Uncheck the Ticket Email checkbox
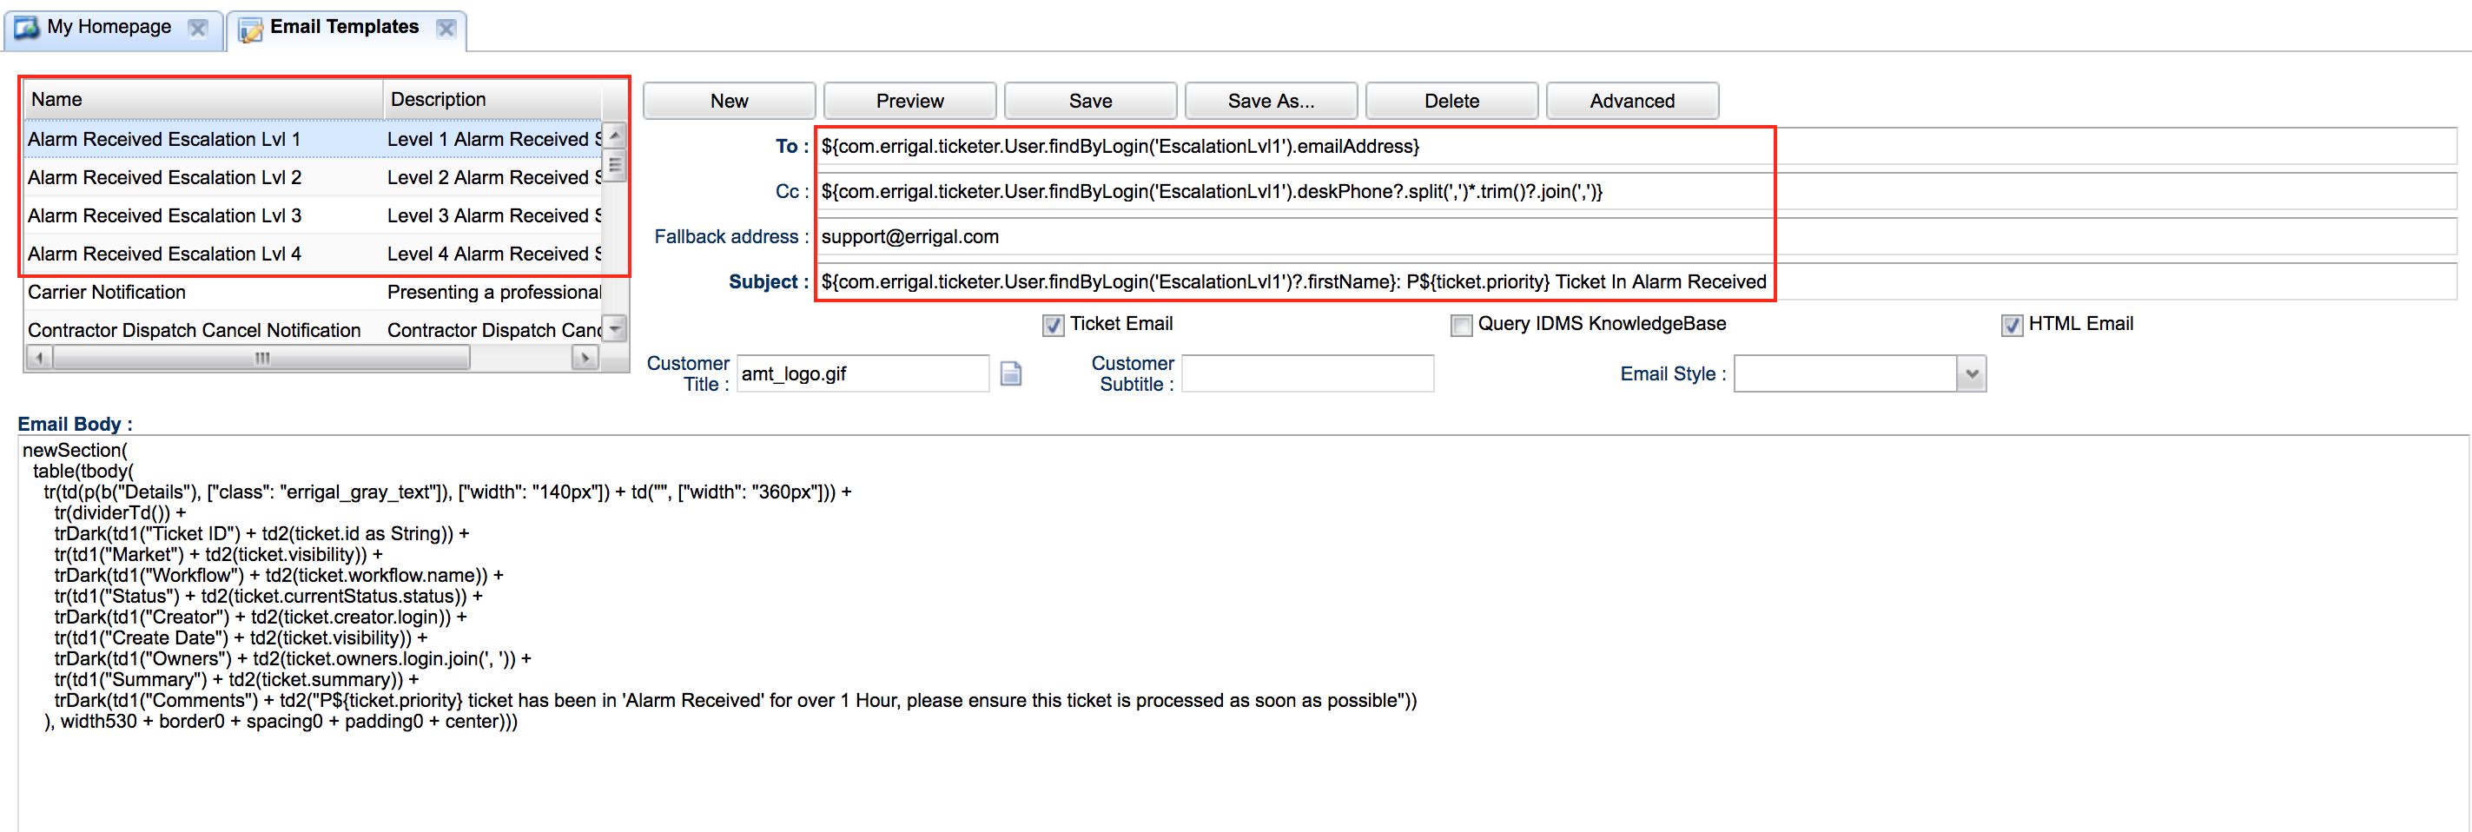The width and height of the screenshot is (2472, 832). click(x=1053, y=326)
